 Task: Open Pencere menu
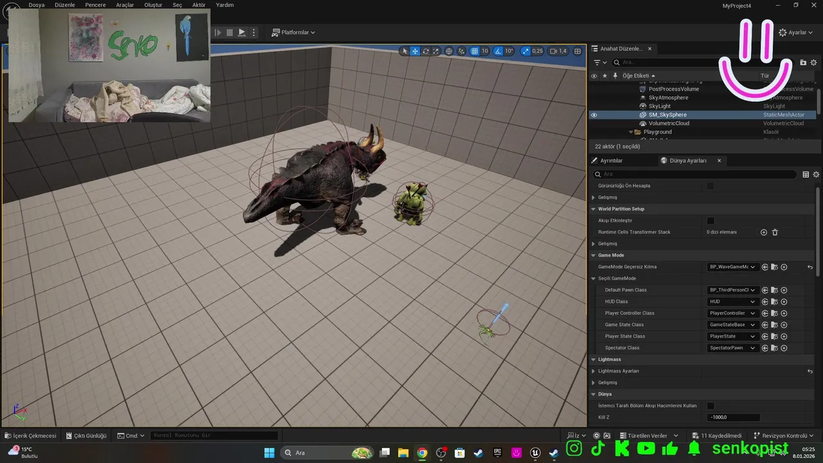click(x=95, y=5)
